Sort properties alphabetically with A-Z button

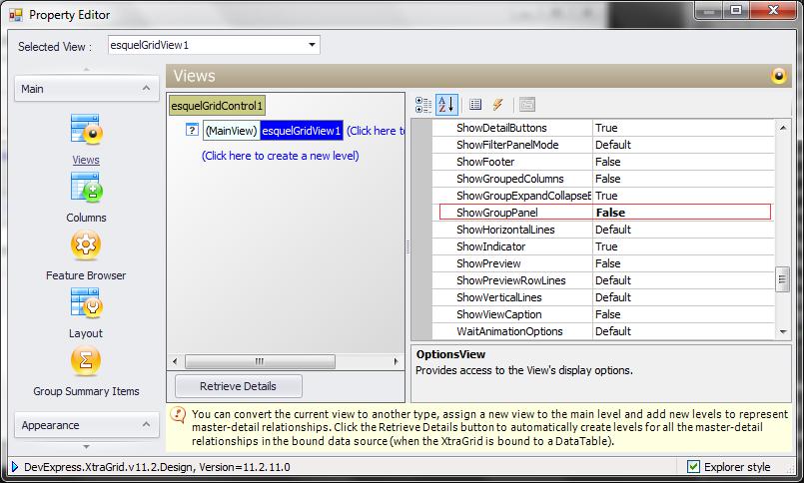pos(446,105)
